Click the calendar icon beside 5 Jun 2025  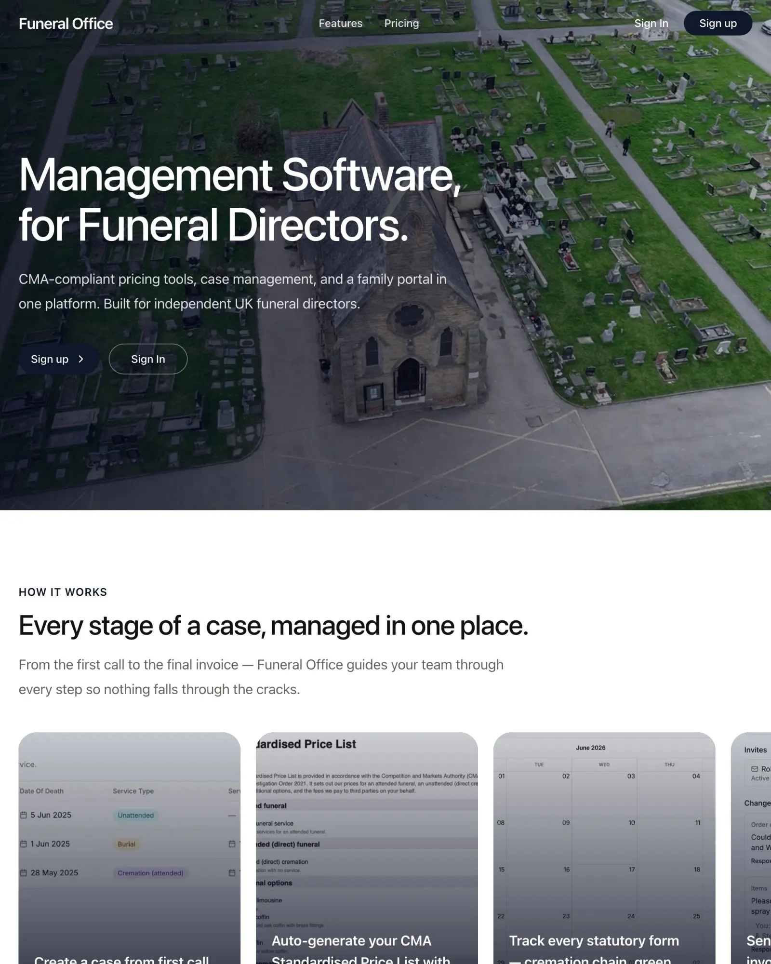coord(23,815)
